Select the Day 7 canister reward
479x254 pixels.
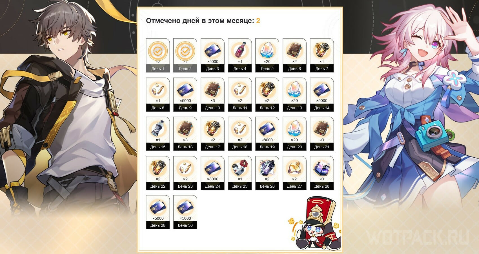click(322, 55)
